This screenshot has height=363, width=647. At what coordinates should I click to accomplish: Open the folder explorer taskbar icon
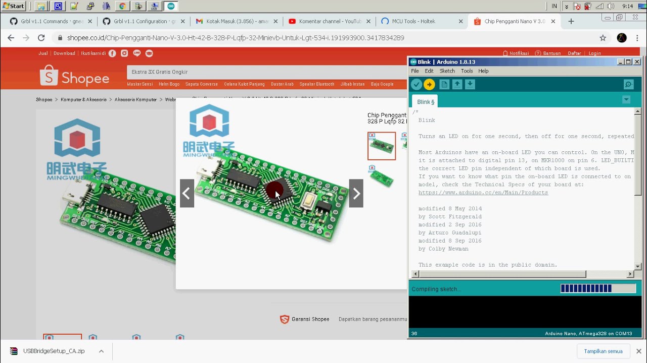click(42, 6)
